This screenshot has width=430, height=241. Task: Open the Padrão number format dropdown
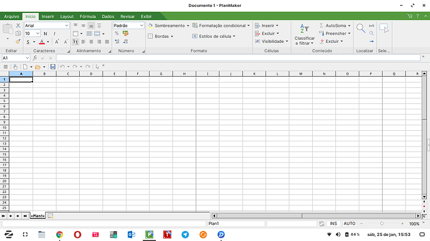pos(141,26)
